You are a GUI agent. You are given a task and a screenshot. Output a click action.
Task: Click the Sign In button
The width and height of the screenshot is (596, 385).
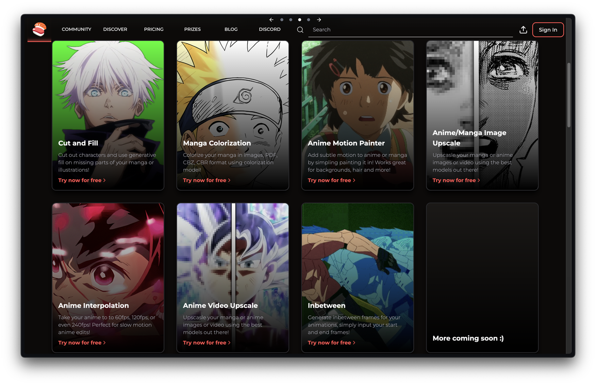(548, 30)
